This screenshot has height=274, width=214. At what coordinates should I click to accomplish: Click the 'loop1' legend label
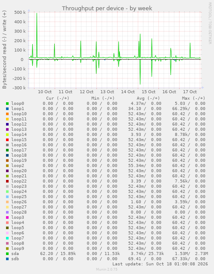coord(18,109)
